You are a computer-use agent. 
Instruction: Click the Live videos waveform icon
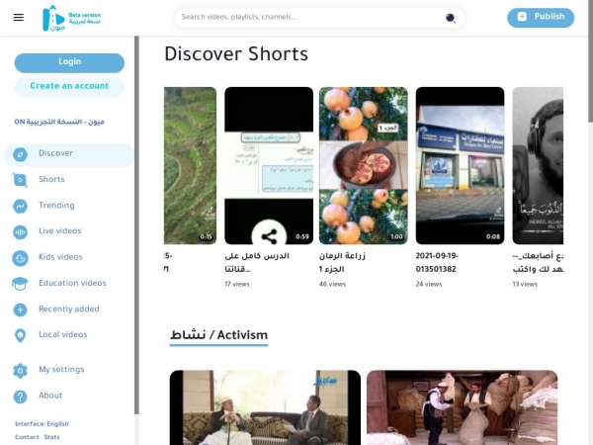pyautogui.click(x=20, y=231)
